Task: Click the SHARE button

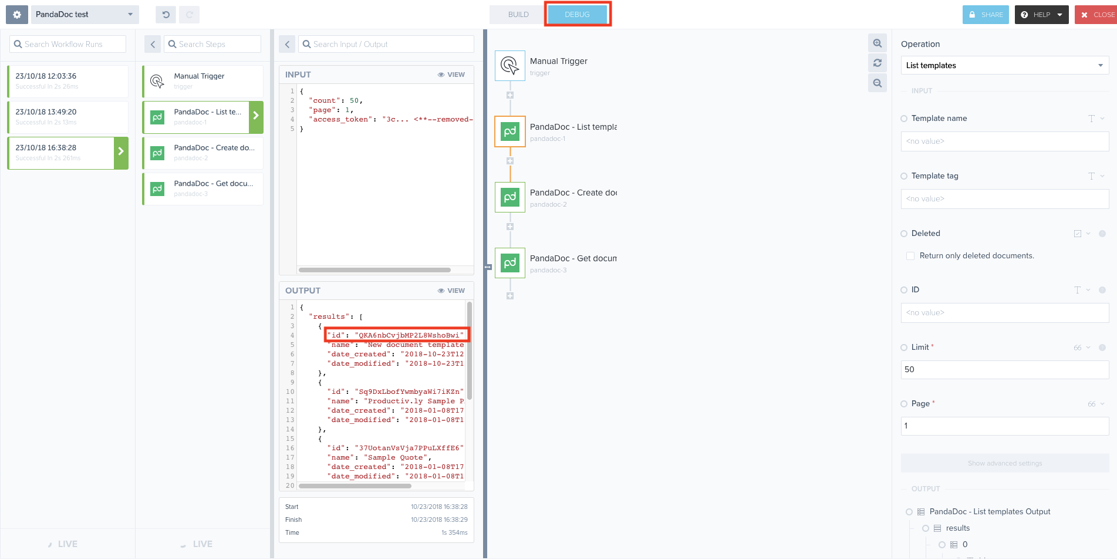Action: [986, 14]
